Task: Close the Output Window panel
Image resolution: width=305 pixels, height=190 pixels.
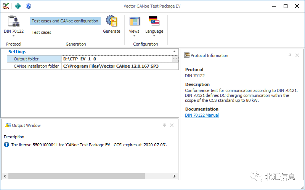Action: tap(172, 125)
